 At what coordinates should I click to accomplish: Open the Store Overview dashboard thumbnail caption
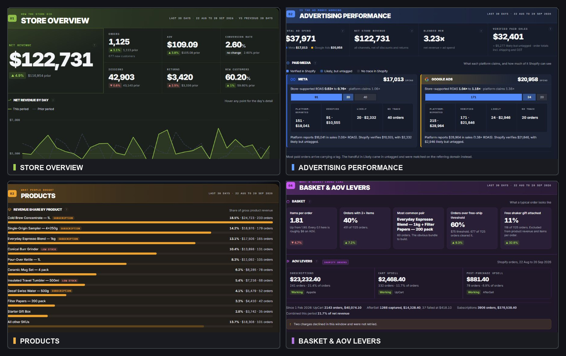pos(51,168)
